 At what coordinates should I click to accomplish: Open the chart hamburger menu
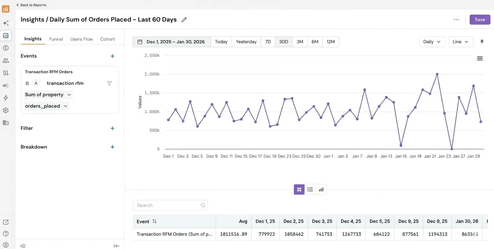point(480,59)
